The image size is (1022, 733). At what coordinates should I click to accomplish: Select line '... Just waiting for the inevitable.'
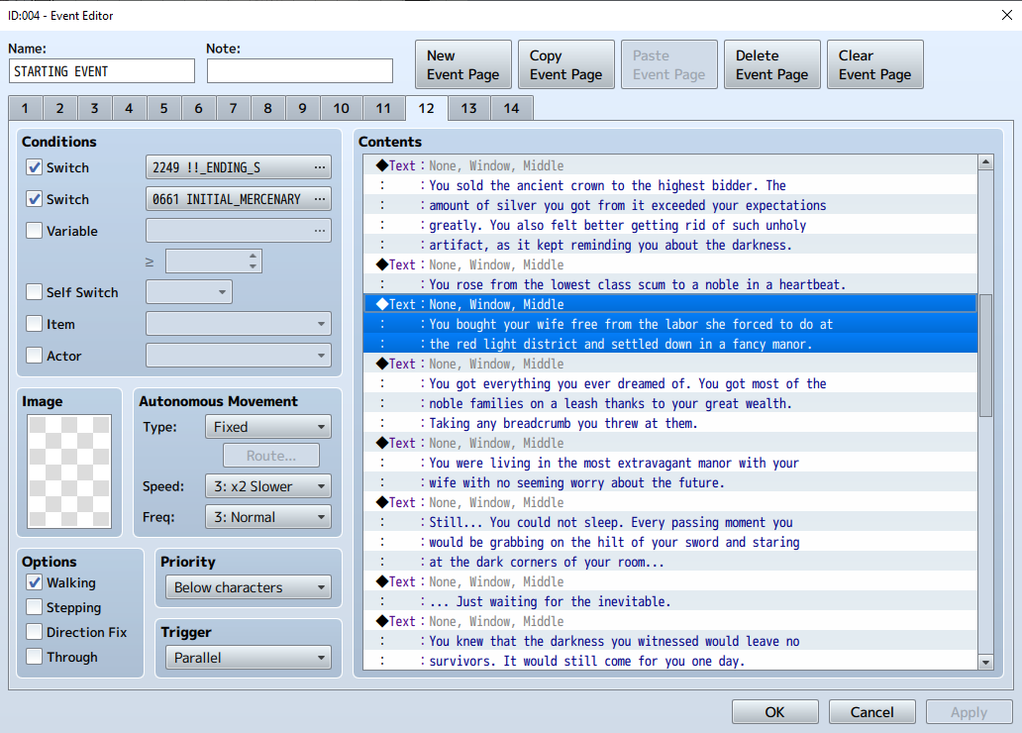pos(670,602)
